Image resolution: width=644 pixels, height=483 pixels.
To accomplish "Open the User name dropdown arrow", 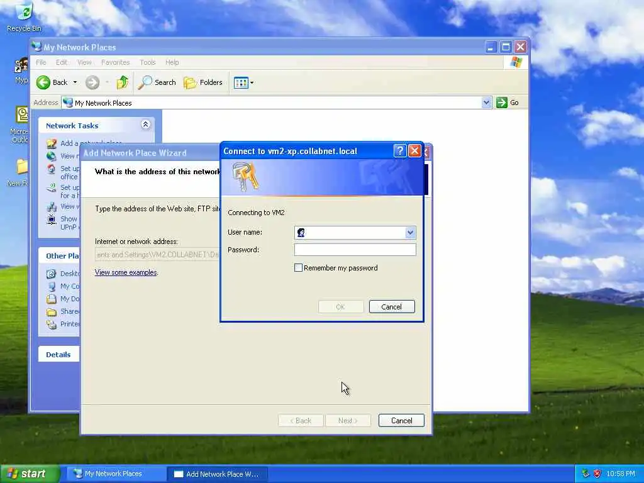I will coord(410,233).
